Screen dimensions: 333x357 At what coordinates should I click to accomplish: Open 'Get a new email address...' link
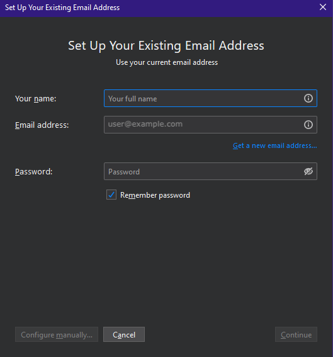click(x=274, y=145)
